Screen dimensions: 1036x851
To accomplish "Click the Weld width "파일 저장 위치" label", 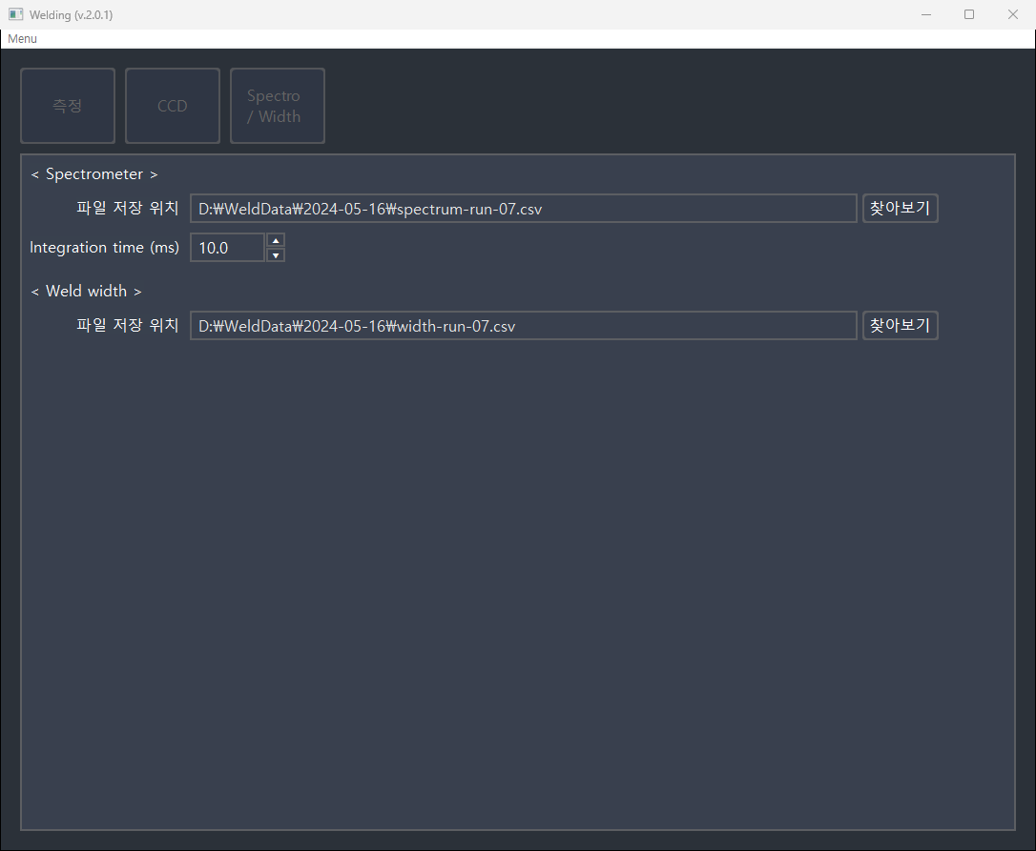I will point(128,325).
